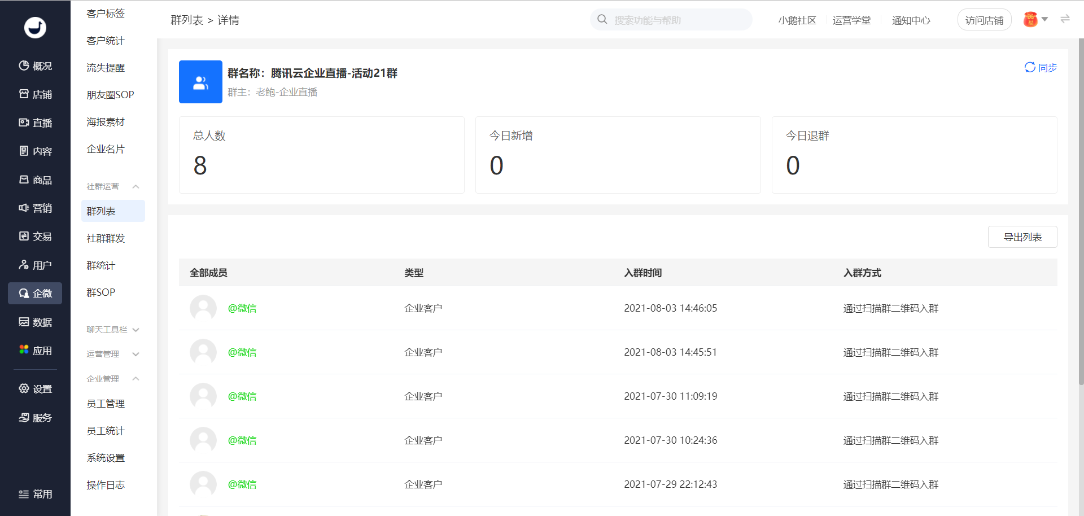Open 社群群发 in the submenu
The width and height of the screenshot is (1084, 516).
tap(106, 238)
